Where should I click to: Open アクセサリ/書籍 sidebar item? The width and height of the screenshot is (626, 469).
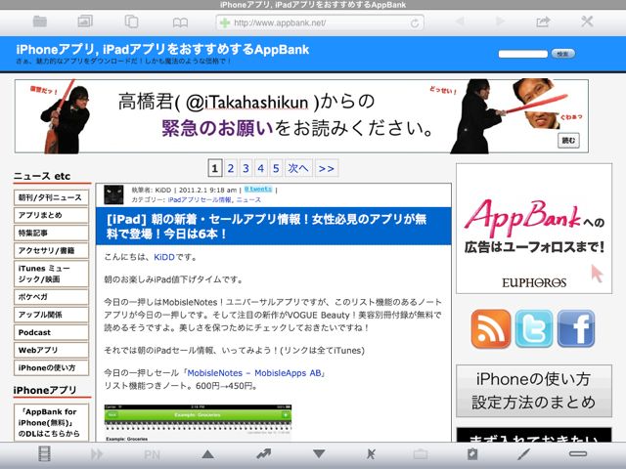click(51, 250)
